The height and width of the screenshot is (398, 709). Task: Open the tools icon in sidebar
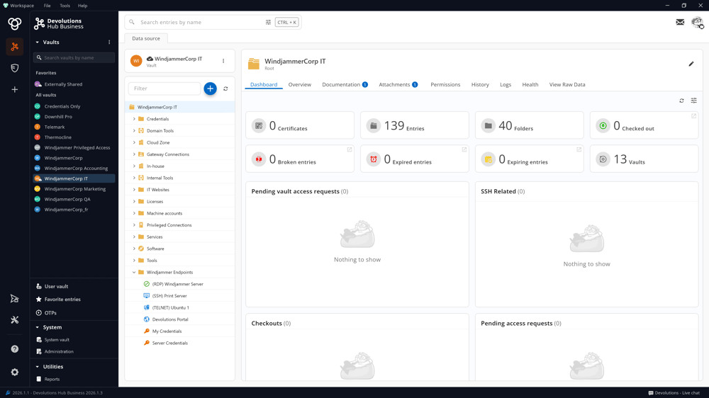[x=14, y=320]
